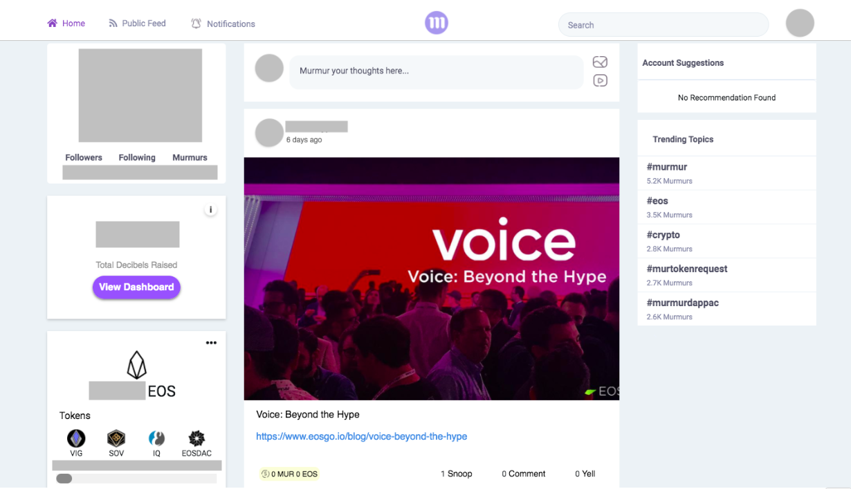Click the Followers label
This screenshot has height=489, width=851.
[x=84, y=157]
